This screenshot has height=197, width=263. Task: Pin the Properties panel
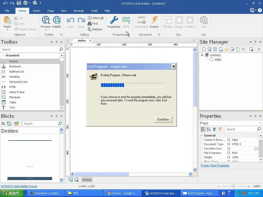255,116
